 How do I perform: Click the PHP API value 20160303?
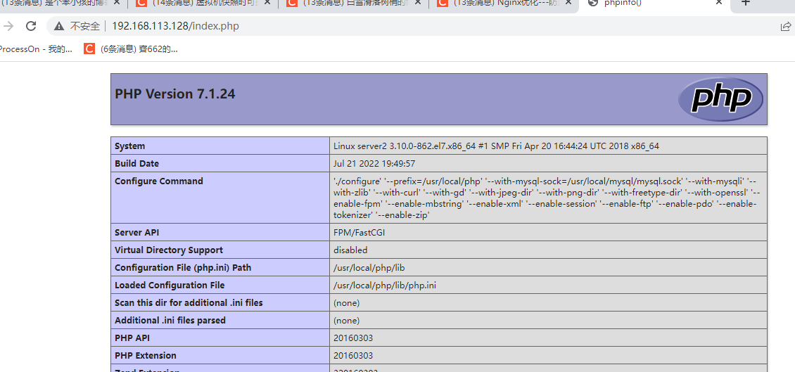tap(353, 338)
